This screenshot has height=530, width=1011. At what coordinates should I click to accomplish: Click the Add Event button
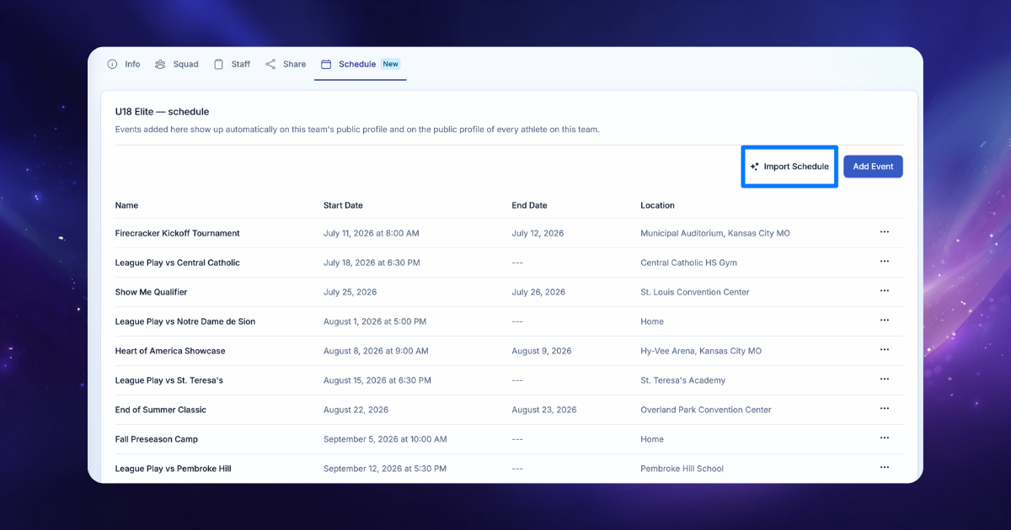[873, 167]
